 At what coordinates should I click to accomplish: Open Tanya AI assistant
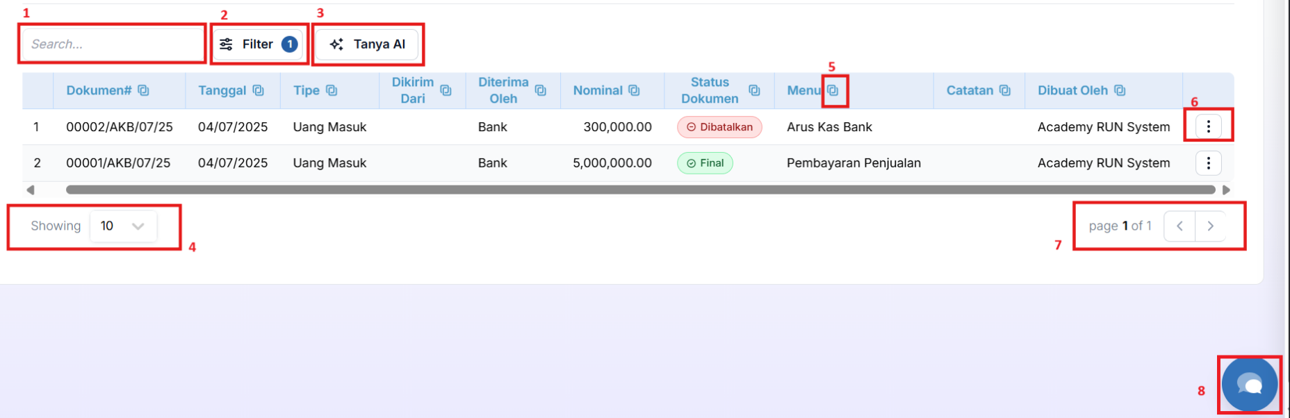[367, 44]
